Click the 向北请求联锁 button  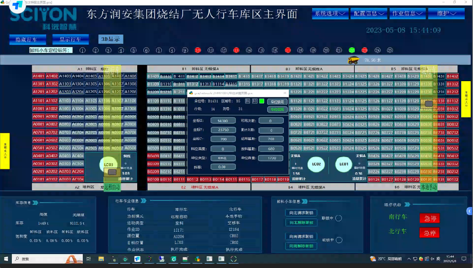(x=300, y=213)
